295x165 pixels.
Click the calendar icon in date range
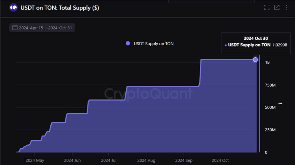tap(15, 28)
